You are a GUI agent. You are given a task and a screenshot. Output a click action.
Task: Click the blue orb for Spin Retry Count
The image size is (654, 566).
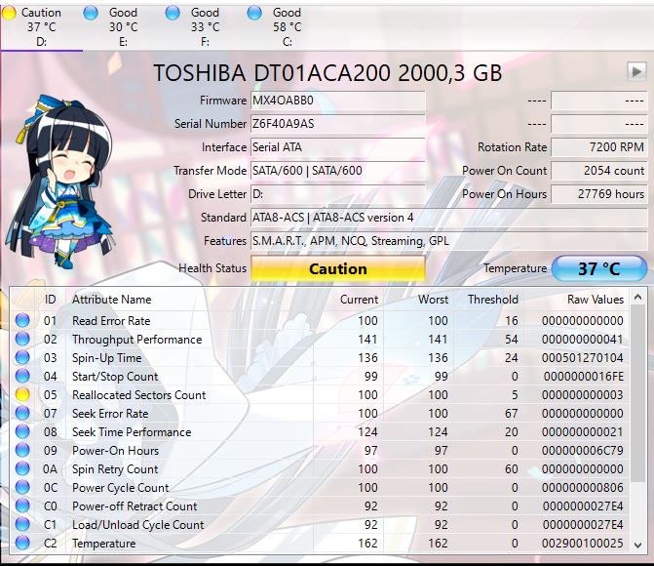click(22, 468)
